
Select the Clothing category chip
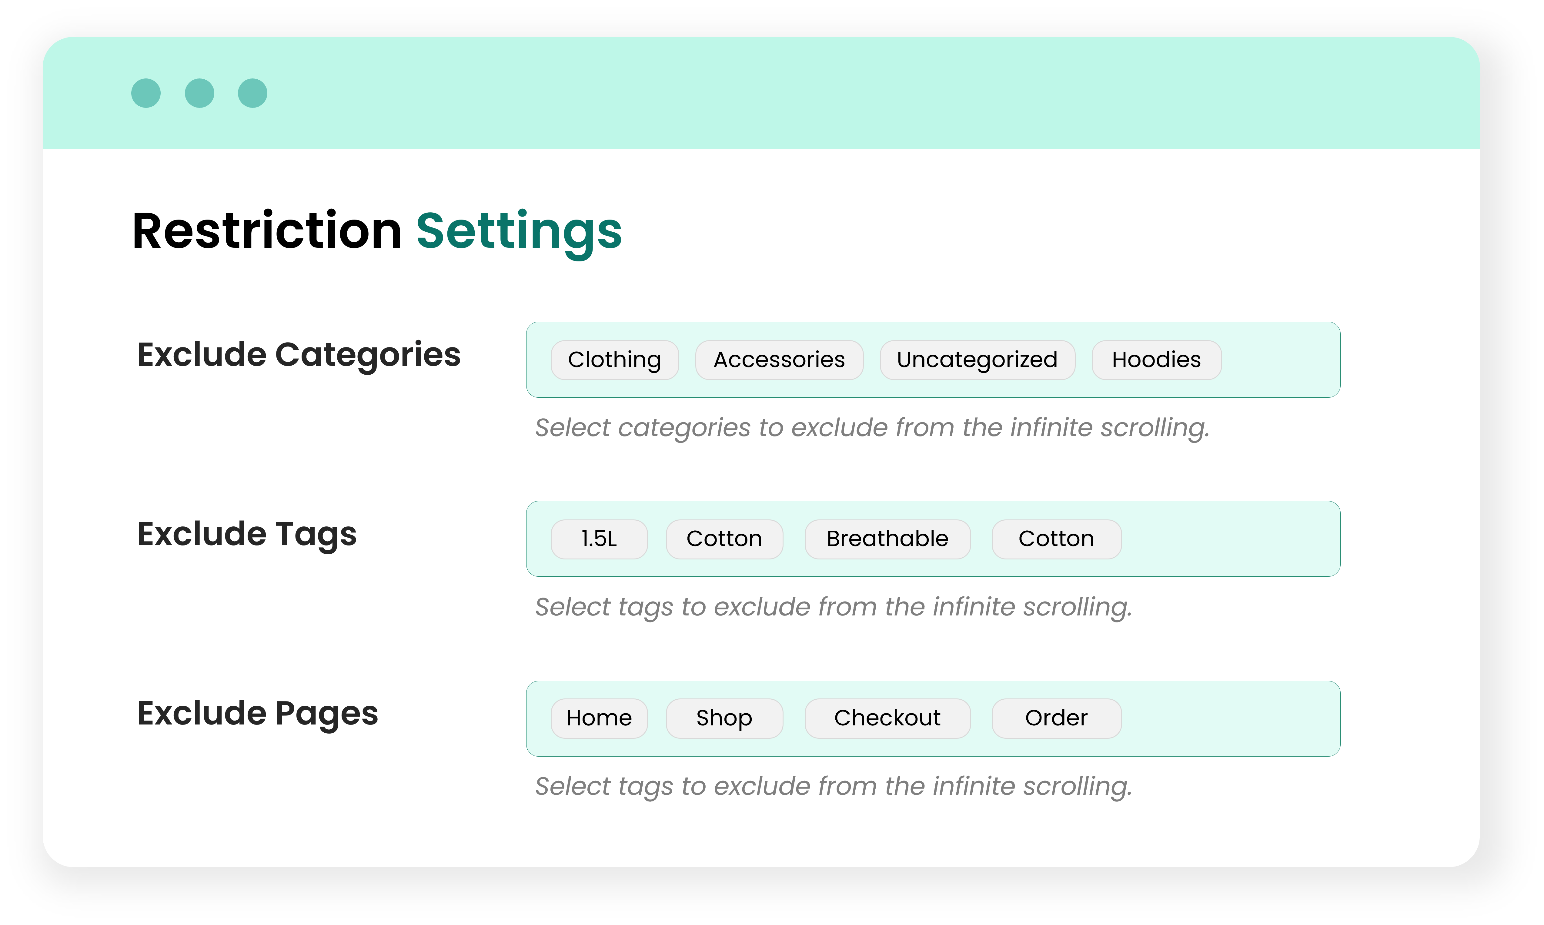point(614,360)
